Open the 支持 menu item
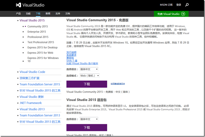Image resolution: width=205 pixels, height=137 pixels. pyautogui.click(x=58, y=13)
